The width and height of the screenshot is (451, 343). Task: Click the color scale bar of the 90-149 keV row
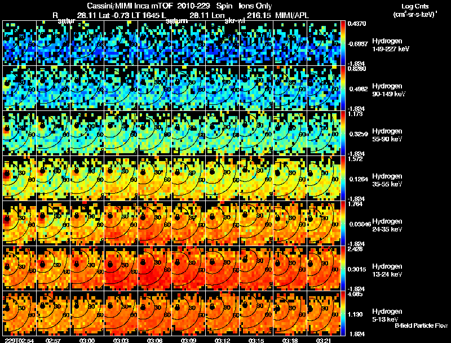(x=343, y=88)
